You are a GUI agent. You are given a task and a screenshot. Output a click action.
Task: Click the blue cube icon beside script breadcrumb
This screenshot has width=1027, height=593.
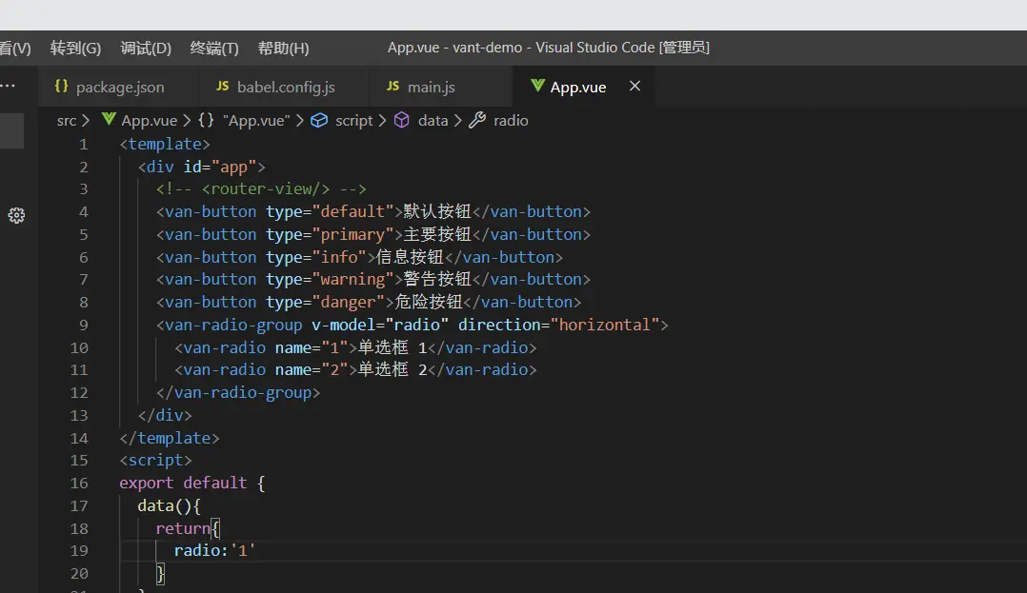coord(319,121)
